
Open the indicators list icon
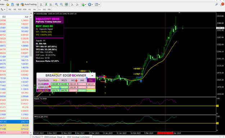coord(83,5)
